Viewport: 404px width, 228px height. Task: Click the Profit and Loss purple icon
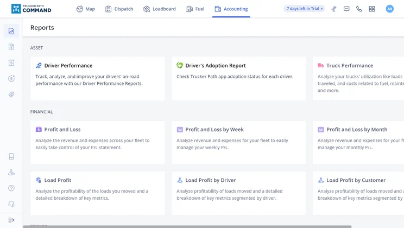pyautogui.click(x=39, y=130)
